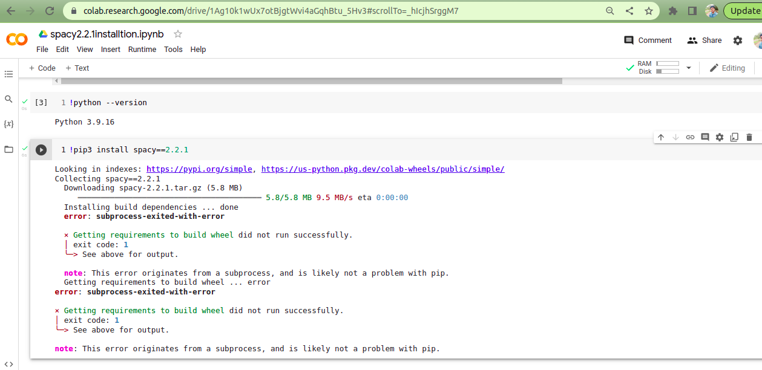Open the View menu
The height and width of the screenshot is (370, 762).
tap(85, 50)
